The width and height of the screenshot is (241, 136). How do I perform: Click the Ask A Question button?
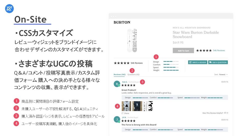point(218,62)
